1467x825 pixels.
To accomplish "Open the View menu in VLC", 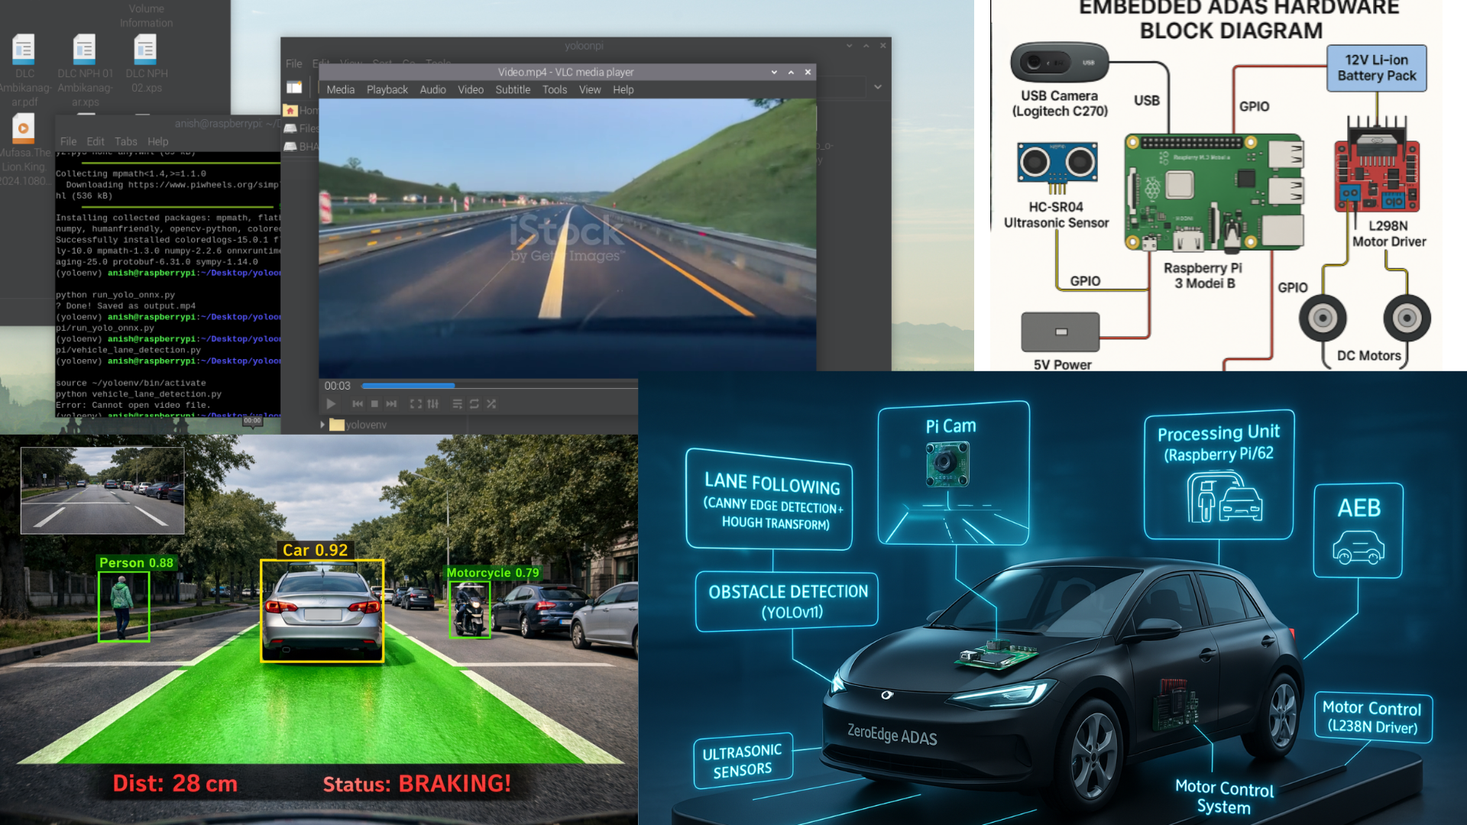I will pos(590,89).
